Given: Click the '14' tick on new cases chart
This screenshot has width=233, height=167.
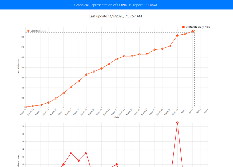Looking at the screenshot, I should [23, 149].
